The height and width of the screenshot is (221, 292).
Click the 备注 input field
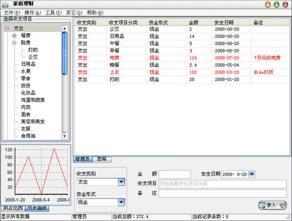pos(223,194)
